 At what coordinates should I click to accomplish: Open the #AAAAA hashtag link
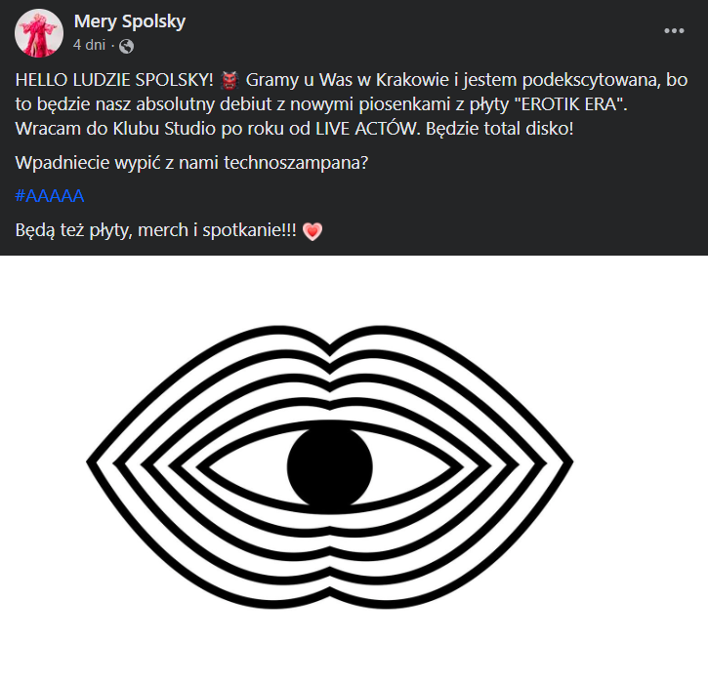click(50, 196)
